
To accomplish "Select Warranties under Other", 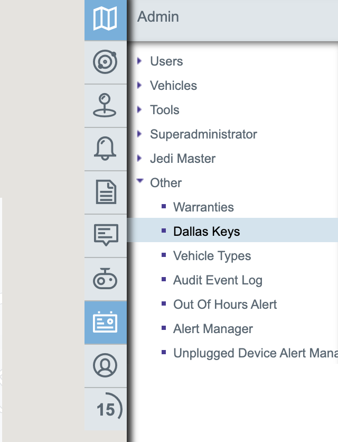I will [x=203, y=207].
